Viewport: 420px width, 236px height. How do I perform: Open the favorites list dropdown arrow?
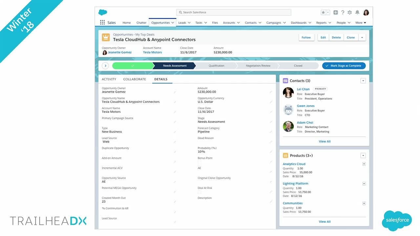pyautogui.click(x=328, y=12)
